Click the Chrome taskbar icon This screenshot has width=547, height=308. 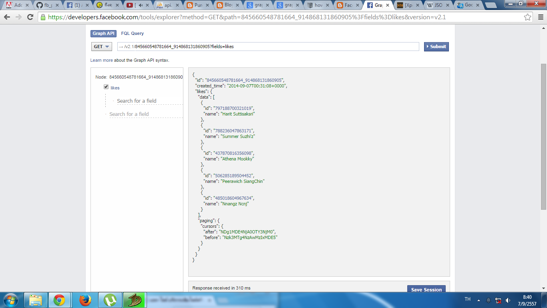[60, 300]
